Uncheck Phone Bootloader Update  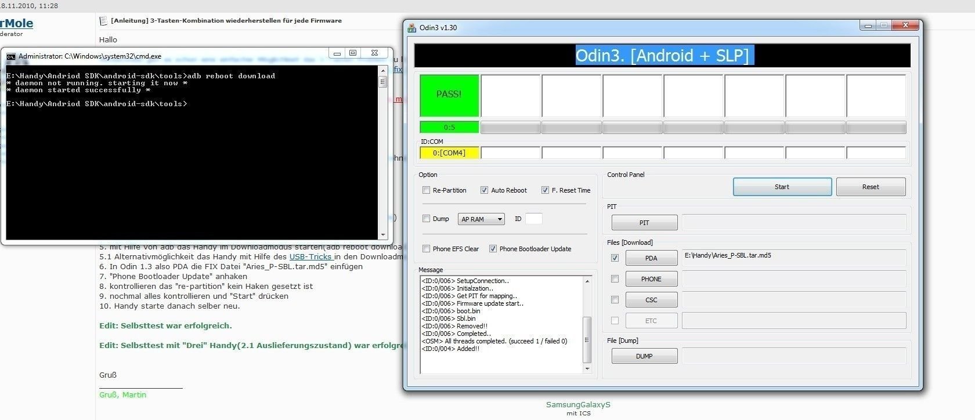[x=493, y=249]
